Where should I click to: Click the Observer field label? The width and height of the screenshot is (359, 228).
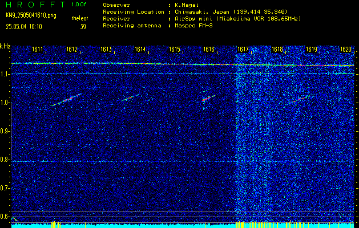(116, 5)
